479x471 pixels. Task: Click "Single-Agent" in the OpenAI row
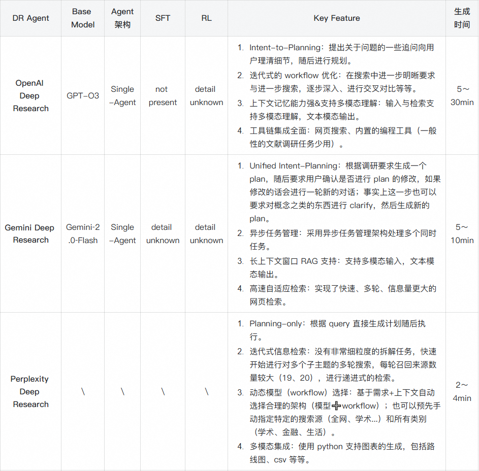122,95
